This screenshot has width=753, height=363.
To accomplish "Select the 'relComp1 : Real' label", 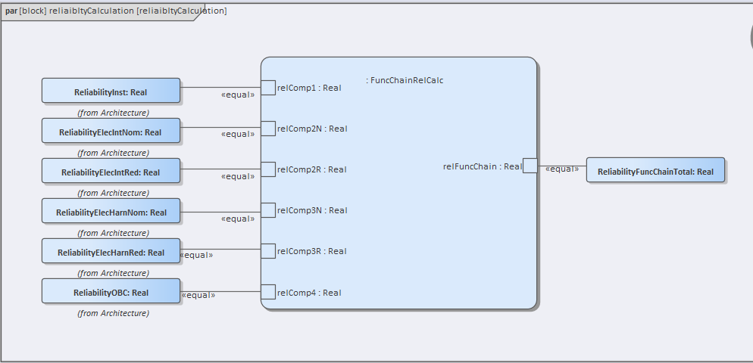I will tap(309, 88).
